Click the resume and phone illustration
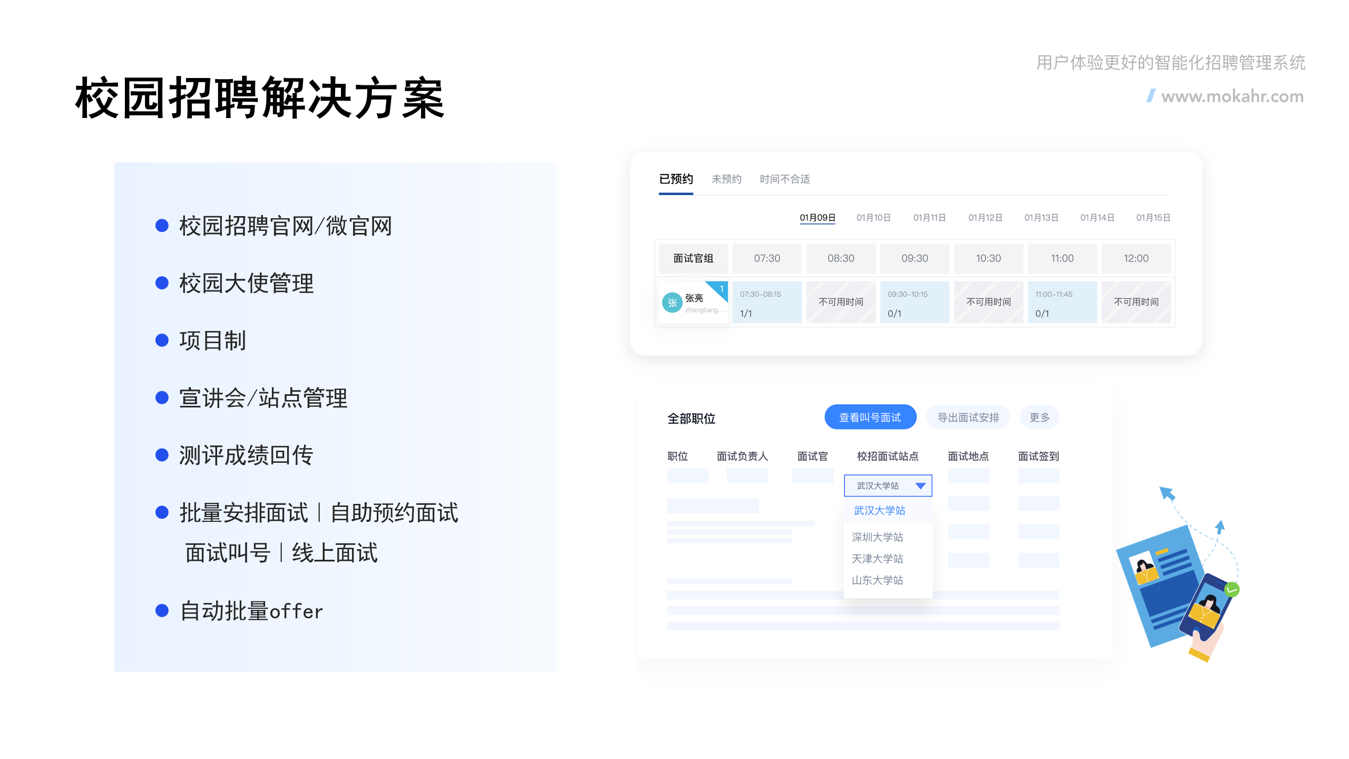Screen dimensions: 1349x759 pos(1178,575)
